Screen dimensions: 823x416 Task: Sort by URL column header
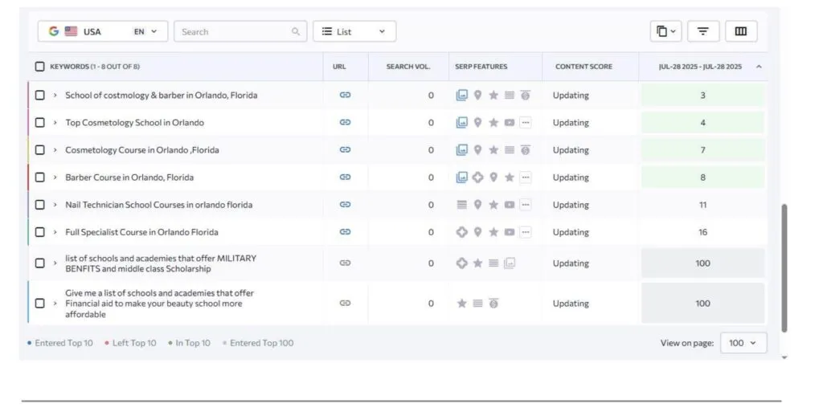(x=339, y=67)
